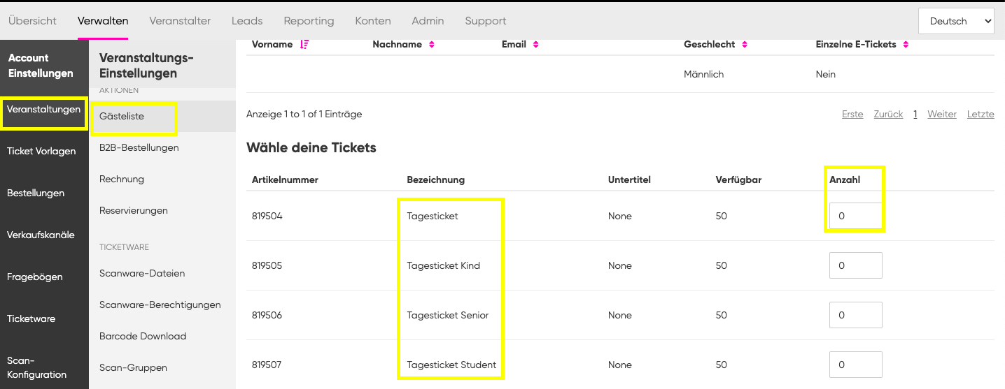Open the Gästeliste settings entry

122,116
